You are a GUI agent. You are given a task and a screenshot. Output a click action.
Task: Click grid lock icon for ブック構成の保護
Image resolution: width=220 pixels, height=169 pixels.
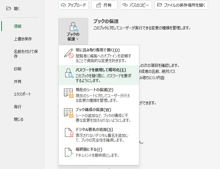69,113
